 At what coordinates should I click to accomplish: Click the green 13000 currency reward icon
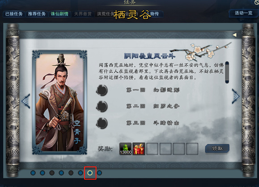click(125, 149)
